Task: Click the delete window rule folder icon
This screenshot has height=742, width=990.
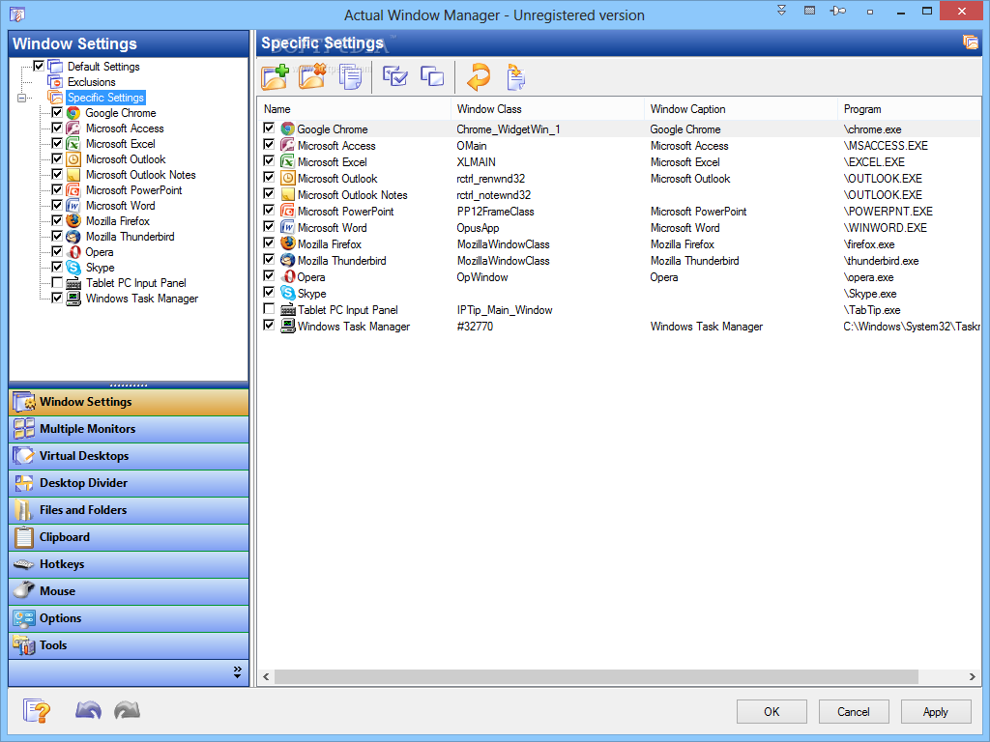Action: pos(312,77)
